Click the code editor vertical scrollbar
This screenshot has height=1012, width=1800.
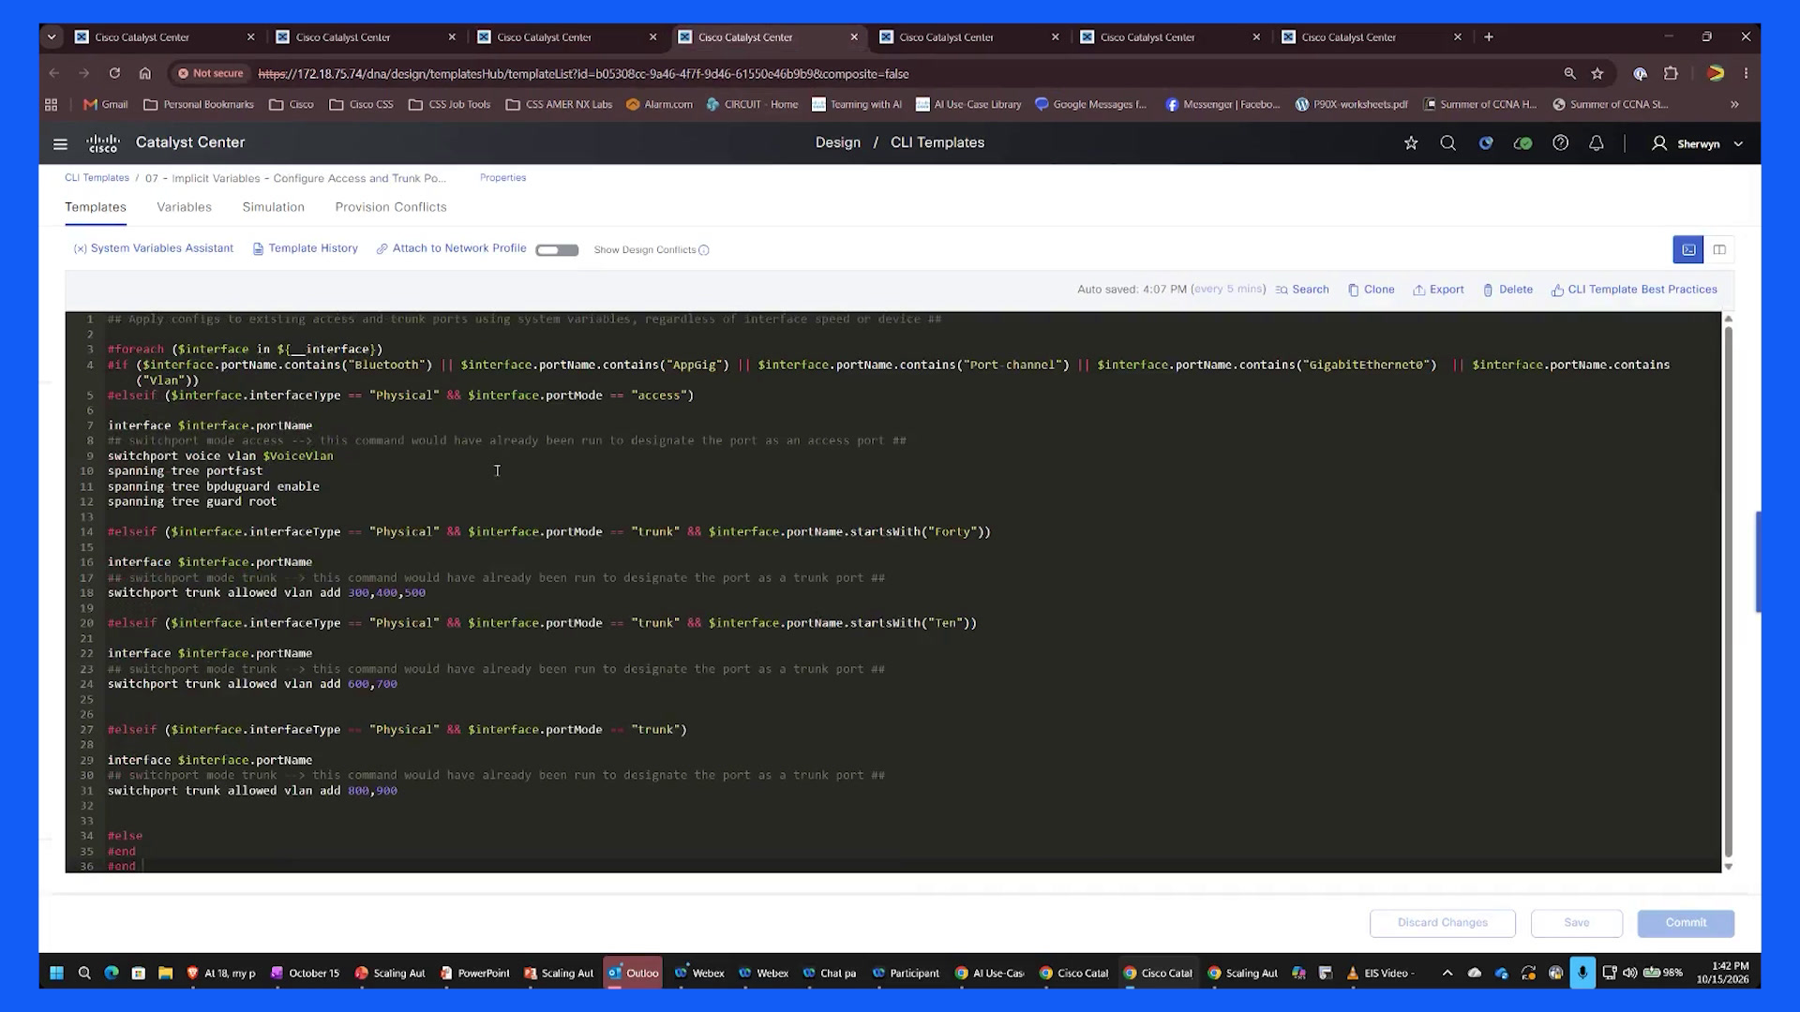[x=1728, y=590]
